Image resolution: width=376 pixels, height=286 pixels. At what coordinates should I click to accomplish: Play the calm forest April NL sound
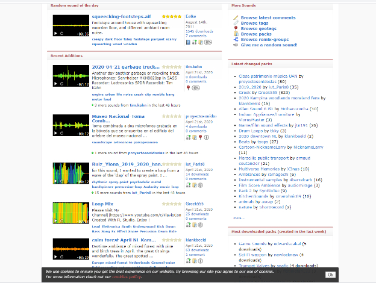click(55, 256)
